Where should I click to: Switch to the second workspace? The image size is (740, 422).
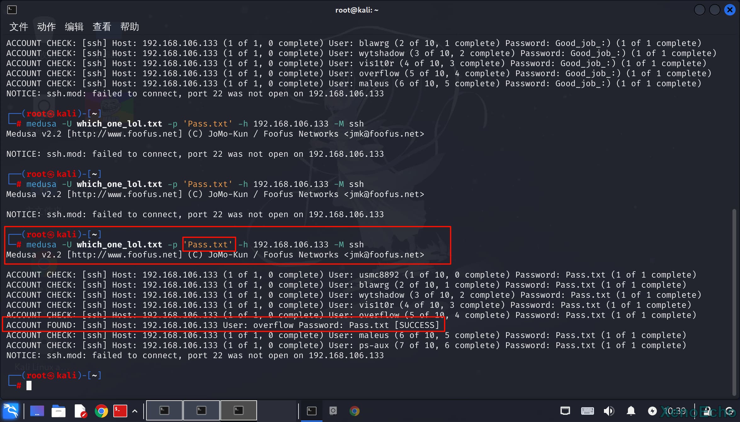pyautogui.click(x=202, y=410)
